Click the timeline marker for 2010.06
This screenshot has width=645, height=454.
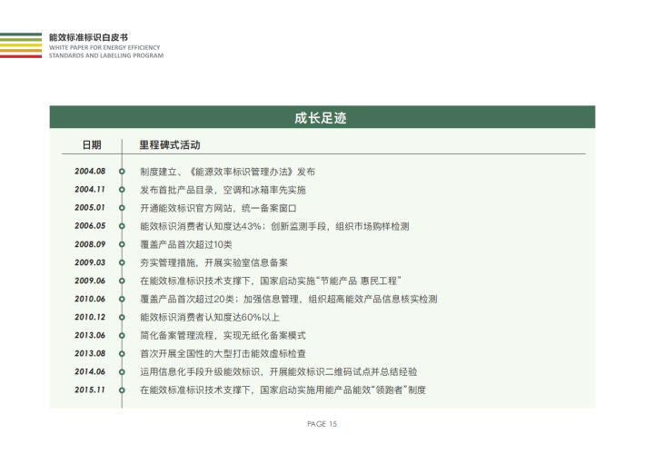pos(122,299)
